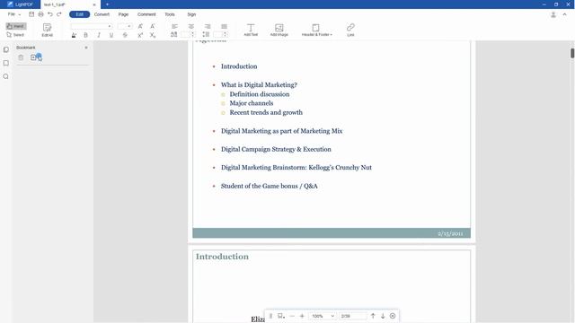The width and height of the screenshot is (575, 323).
Task: Click the 'Introduction' page heading
Action: (222, 257)
